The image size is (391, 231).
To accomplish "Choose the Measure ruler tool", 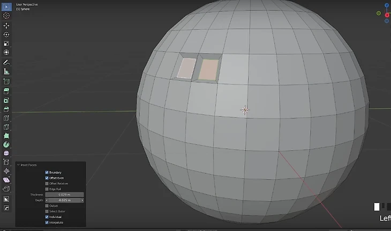I will click(6, 71).
